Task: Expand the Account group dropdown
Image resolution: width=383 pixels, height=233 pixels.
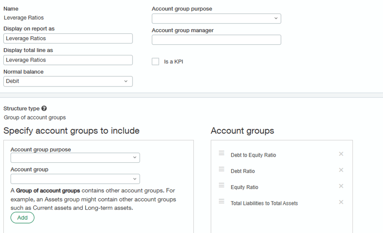Action: point(75,179)
